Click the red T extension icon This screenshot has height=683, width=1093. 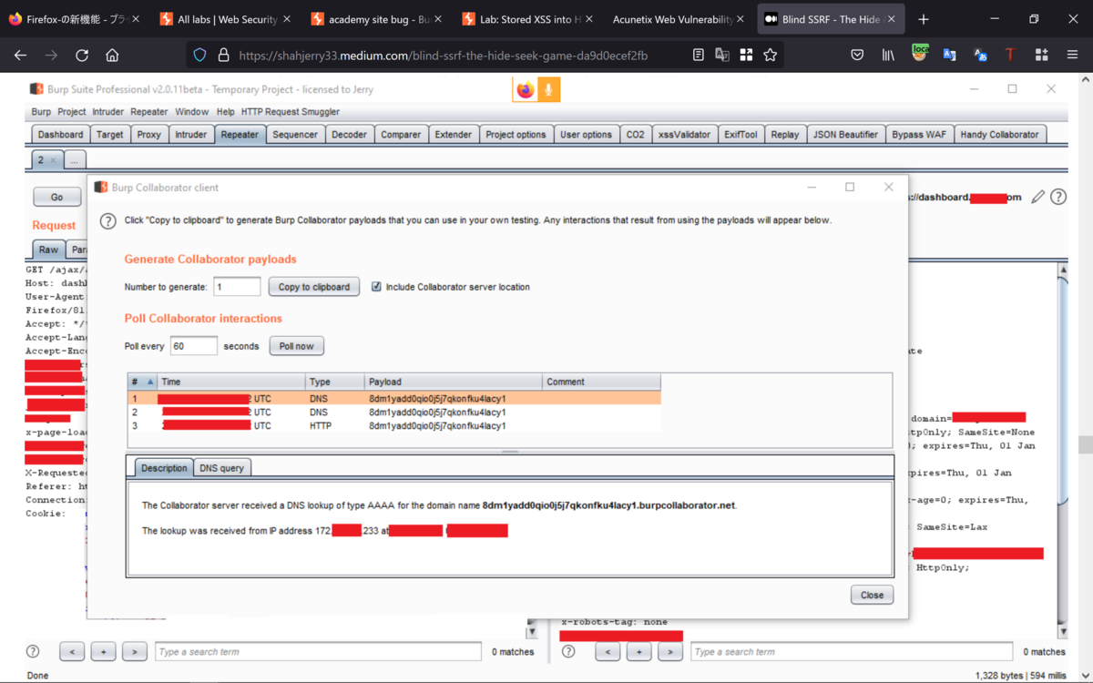tap(1010, 56)
